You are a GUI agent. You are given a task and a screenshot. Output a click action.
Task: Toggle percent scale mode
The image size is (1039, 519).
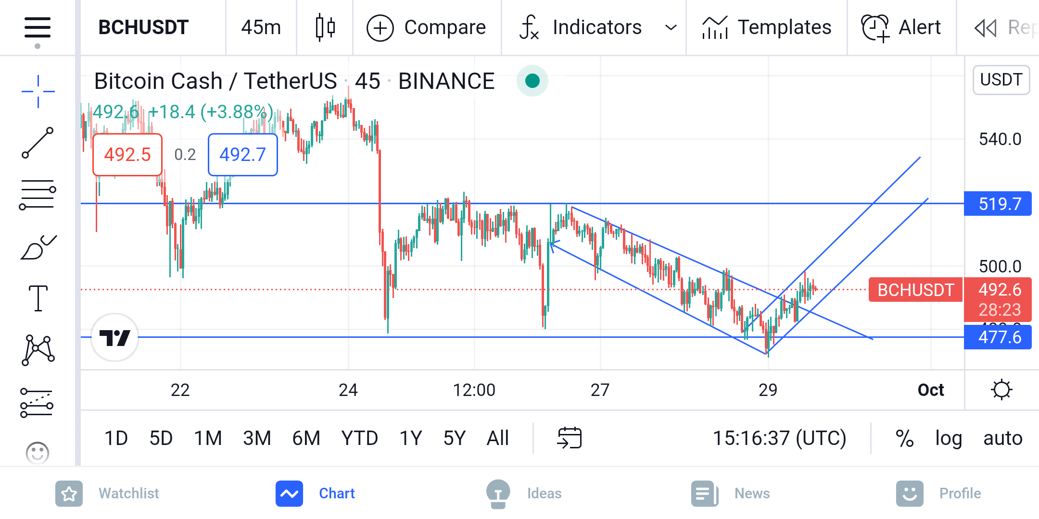pos(904,438)
